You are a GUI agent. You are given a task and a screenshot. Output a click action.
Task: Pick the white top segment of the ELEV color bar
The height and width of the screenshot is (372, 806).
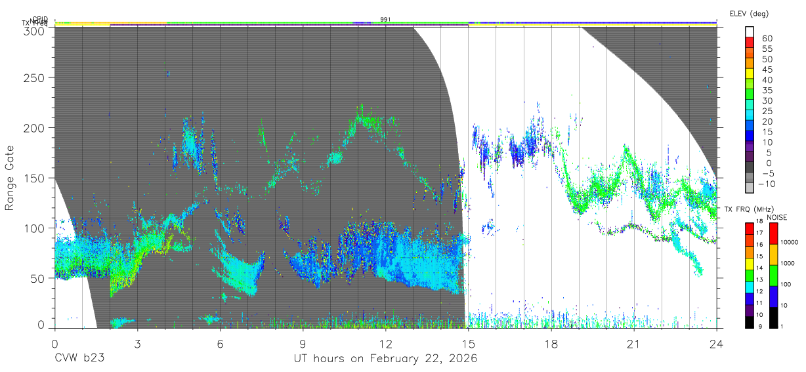point(750,33)
